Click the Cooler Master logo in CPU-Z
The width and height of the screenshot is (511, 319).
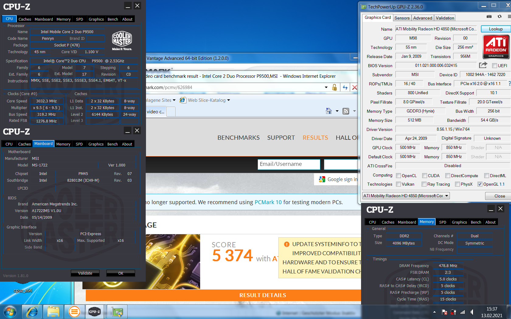(122, 41)
